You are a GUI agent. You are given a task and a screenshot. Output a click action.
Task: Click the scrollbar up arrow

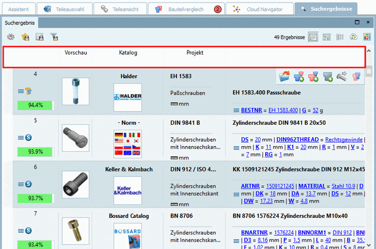(369, 51)
